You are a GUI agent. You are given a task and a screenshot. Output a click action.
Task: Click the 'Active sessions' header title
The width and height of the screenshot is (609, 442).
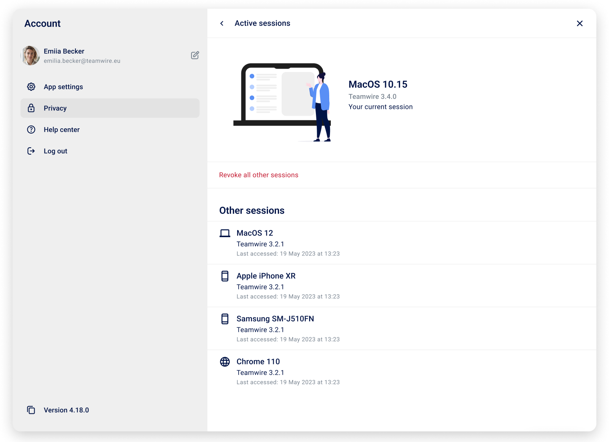(262, 23)
